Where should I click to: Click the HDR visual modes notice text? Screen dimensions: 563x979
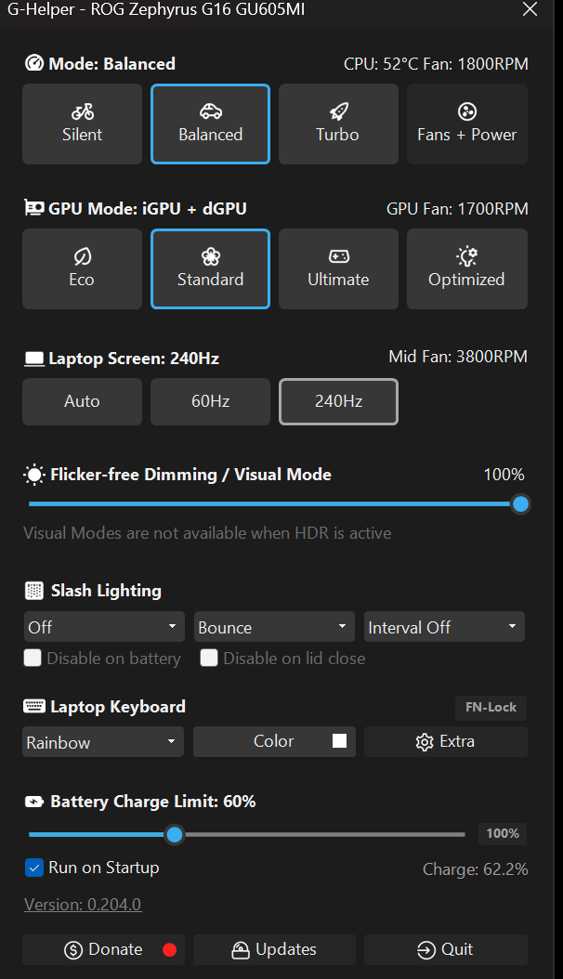[207, 533]
